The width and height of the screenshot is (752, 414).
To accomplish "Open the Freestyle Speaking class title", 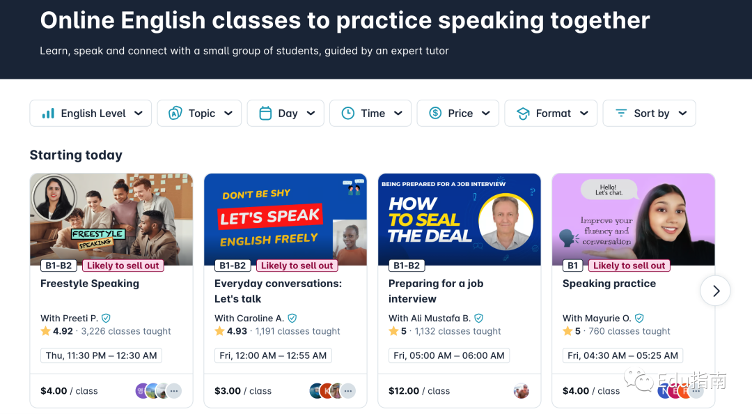I will [x=90, y=284].
